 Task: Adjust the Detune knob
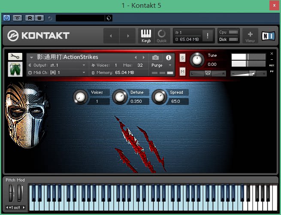[x=120, y=97]
